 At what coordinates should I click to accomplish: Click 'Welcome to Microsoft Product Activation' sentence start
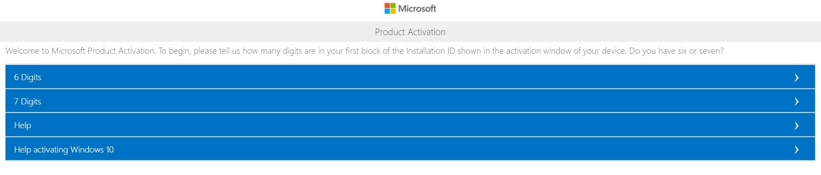(x=80, y=51)
